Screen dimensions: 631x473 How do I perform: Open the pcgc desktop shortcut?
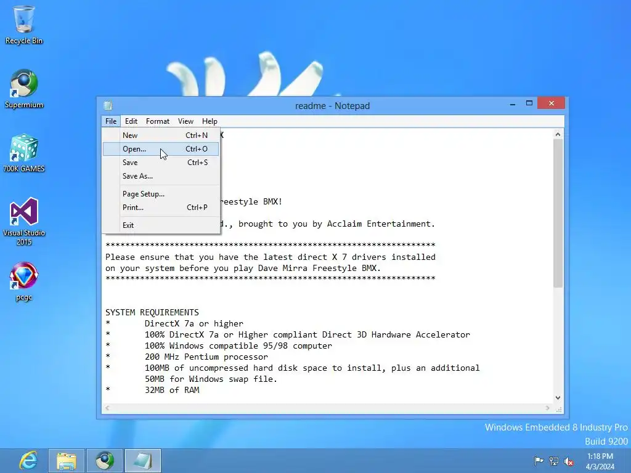[24, 281]
